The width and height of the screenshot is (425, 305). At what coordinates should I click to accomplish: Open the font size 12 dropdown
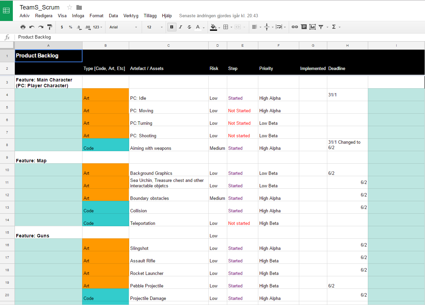point(155,27)
